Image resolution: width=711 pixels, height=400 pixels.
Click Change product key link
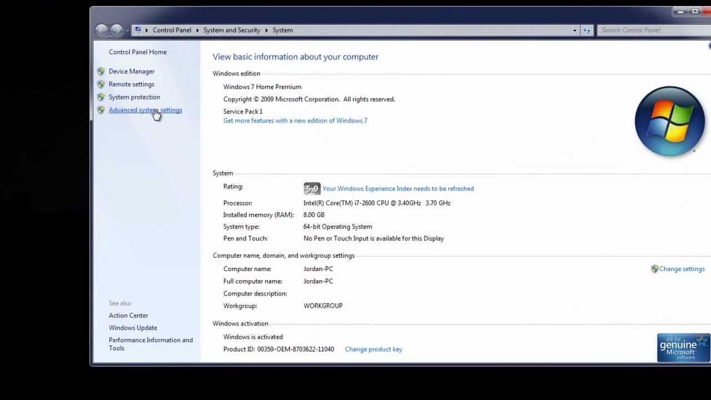click(373, 349)
